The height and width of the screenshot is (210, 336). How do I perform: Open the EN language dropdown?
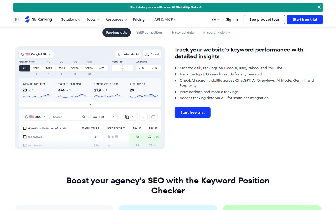(x=215, y=19)
